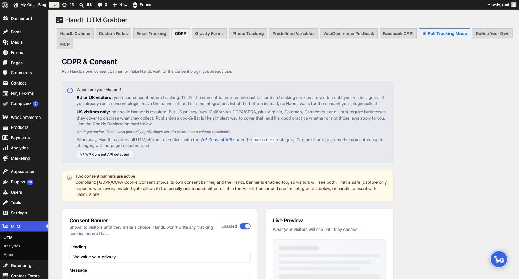Open the Predefined Variables tab

(293, 34)
